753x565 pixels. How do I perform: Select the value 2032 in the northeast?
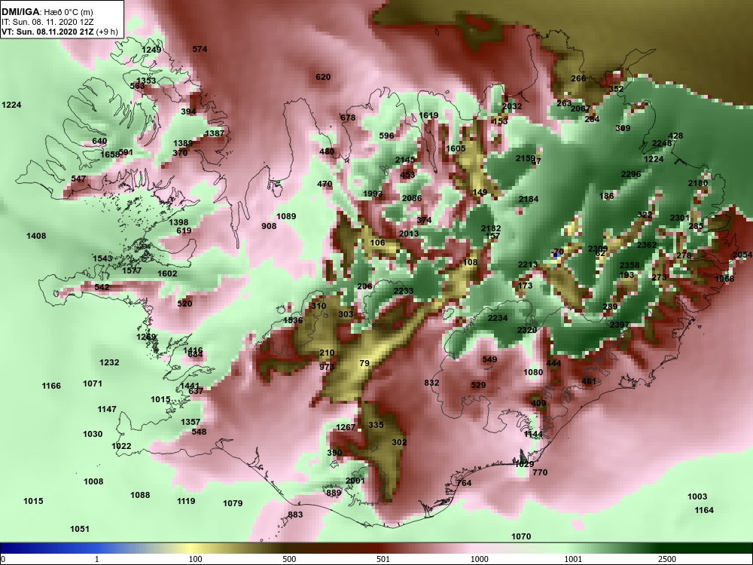coord(512,107)
